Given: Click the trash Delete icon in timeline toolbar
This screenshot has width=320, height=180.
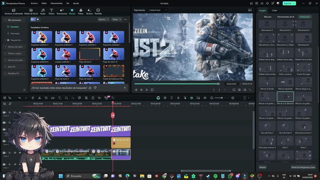Looking at the screenshot, I should pyautogui.click(x=33, y=98).
